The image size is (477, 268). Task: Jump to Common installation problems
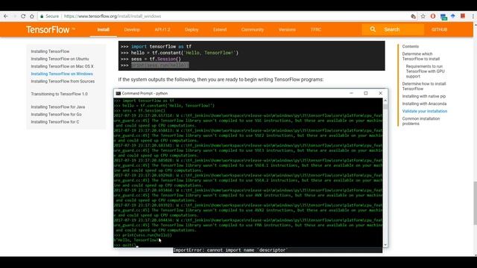pos(420,121)
